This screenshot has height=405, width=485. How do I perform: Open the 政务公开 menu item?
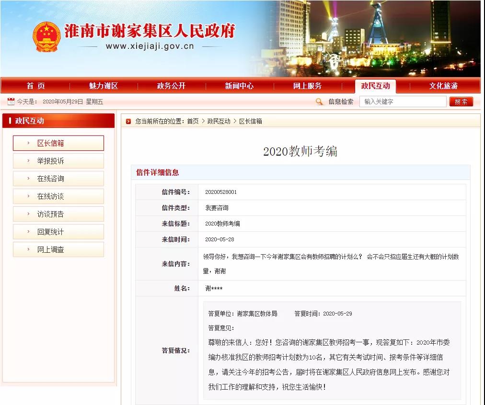(x=171, y=86)
